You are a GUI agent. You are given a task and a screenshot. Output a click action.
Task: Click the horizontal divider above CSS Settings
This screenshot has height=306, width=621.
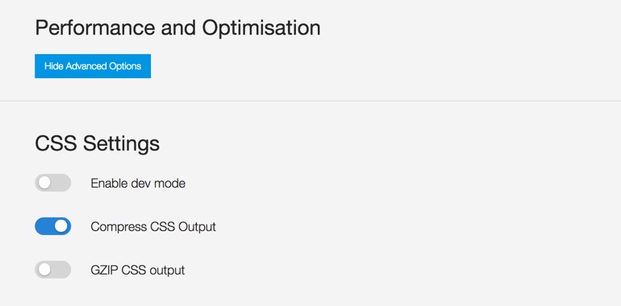(310, 101)
